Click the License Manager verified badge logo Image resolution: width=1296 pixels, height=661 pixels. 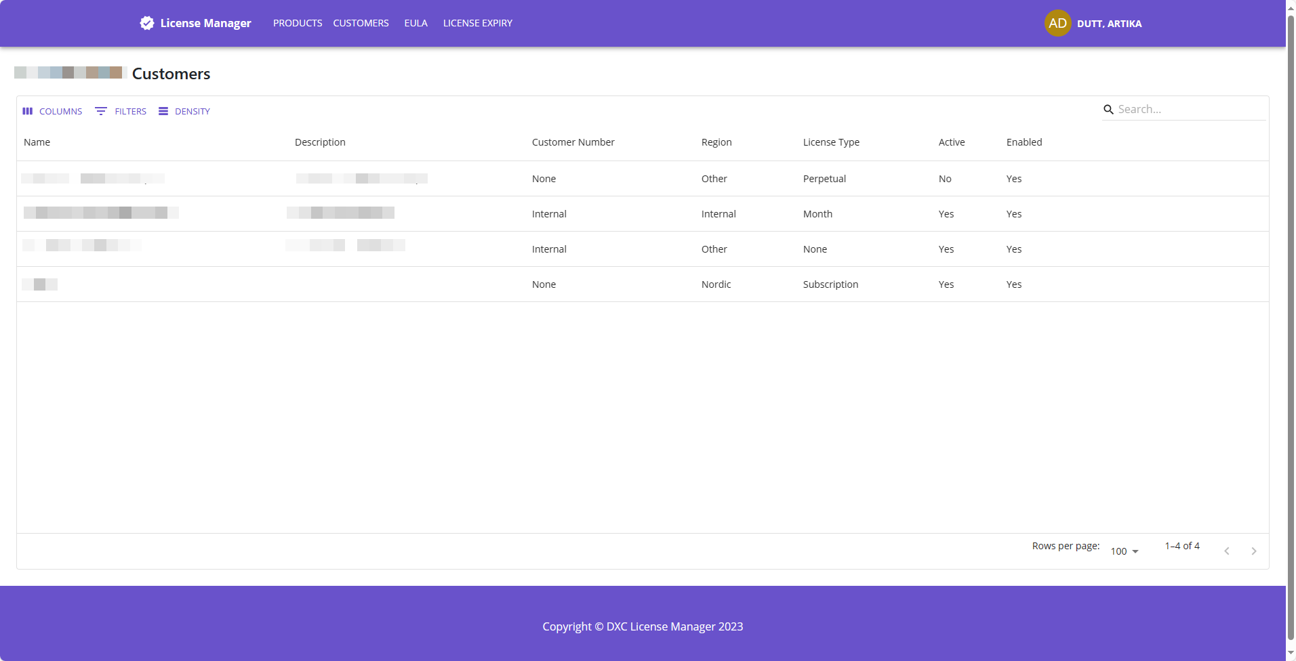tap(146, 23)
